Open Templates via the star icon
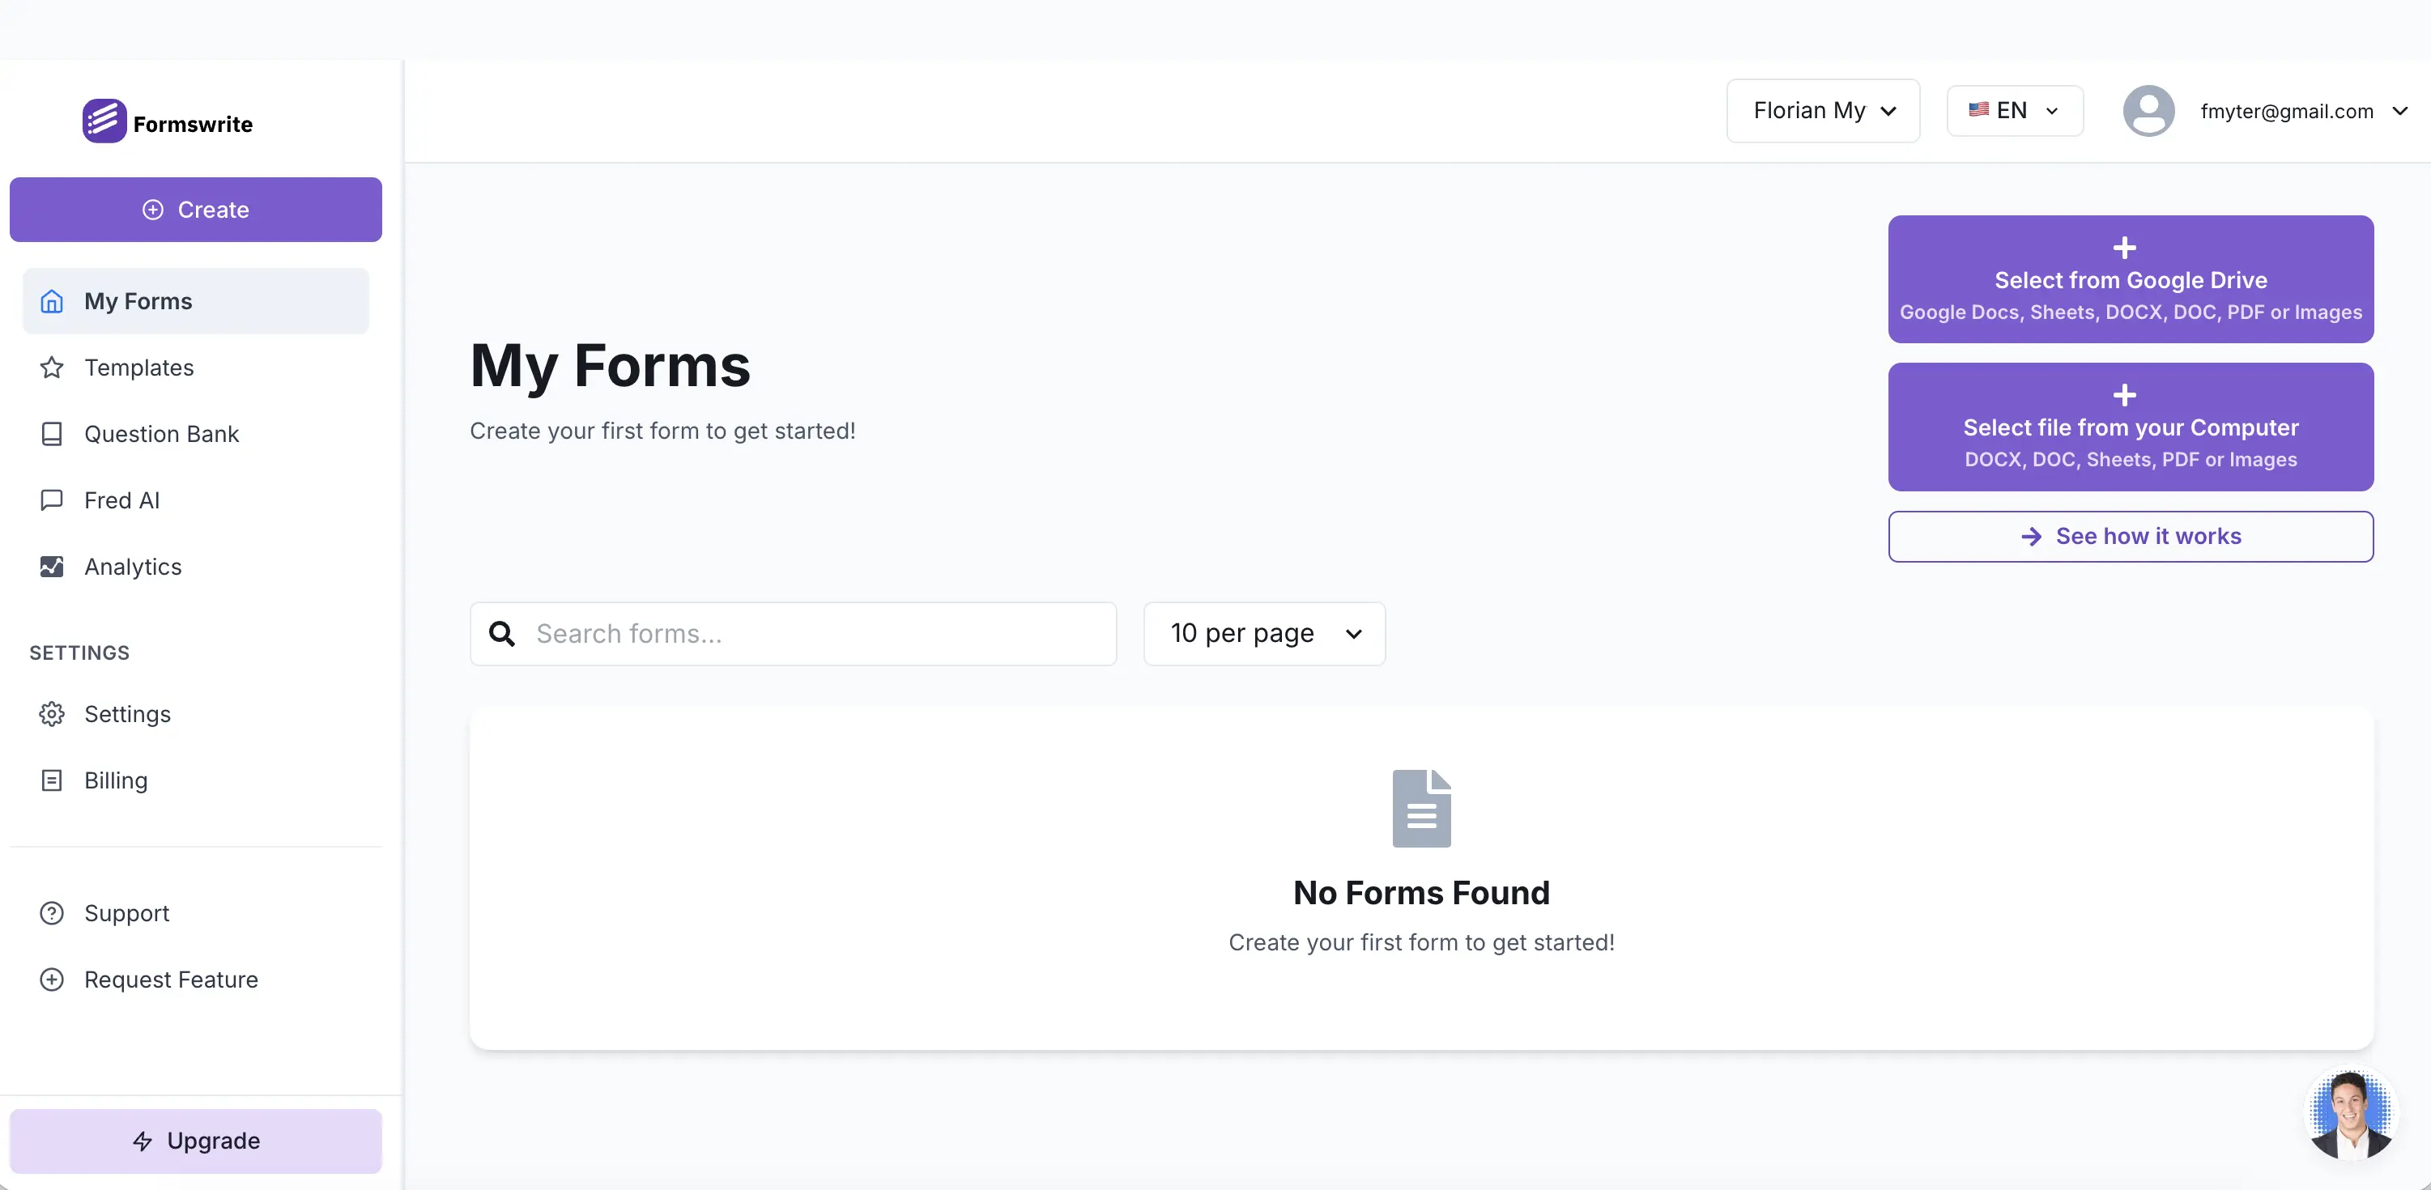 click(x=52, y=368)
